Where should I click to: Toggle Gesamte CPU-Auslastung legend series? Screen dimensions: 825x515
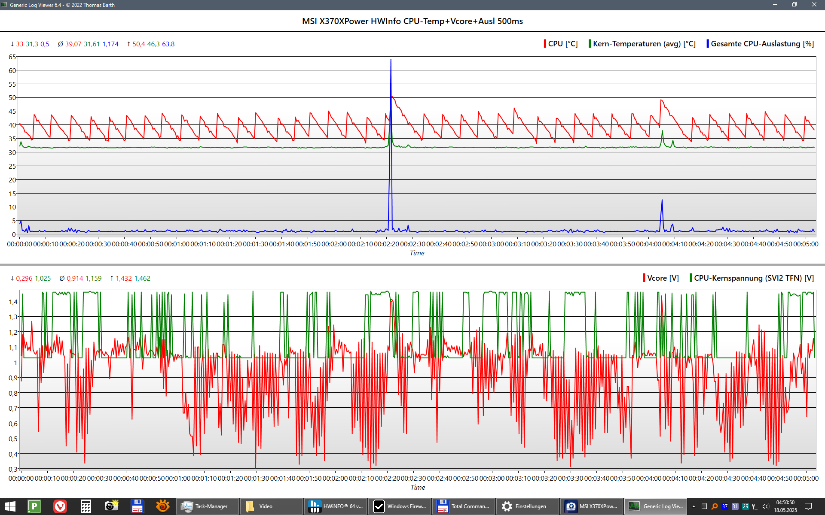(x=762, y=44)
